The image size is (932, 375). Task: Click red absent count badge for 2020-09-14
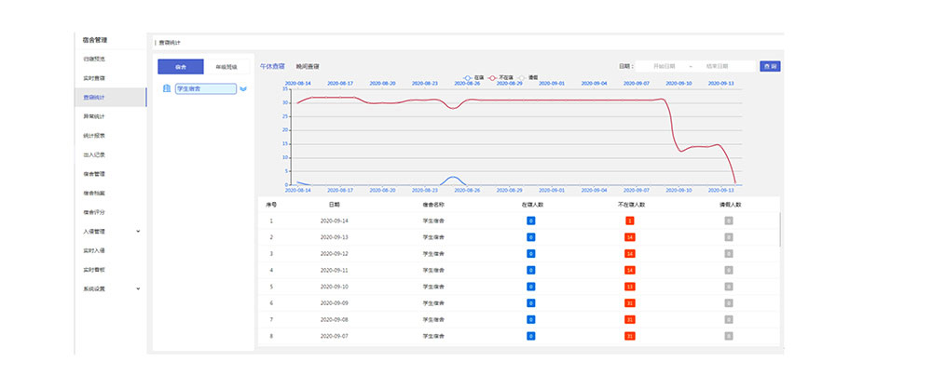point(630,221)
